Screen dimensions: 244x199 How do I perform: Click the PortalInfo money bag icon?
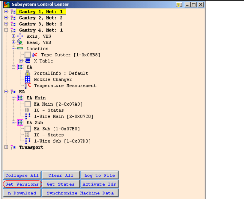pos(28,73)
